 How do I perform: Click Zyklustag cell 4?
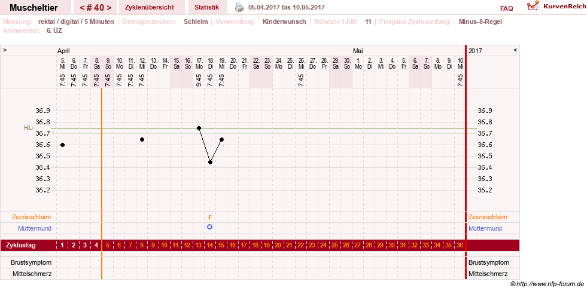[96, 246]
